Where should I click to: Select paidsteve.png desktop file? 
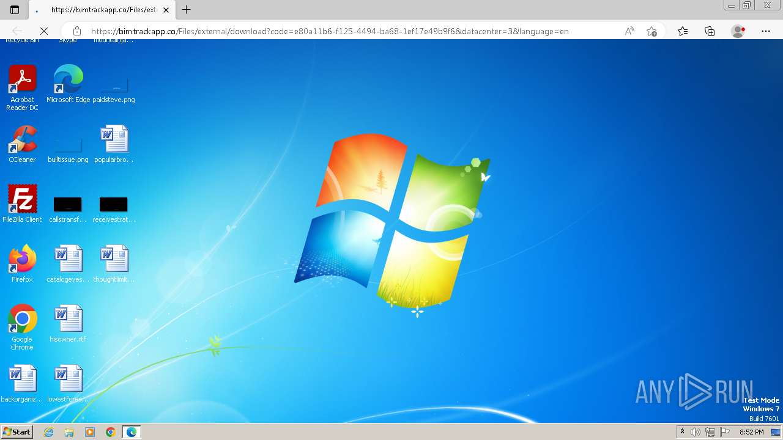click(x=114, y=90)
